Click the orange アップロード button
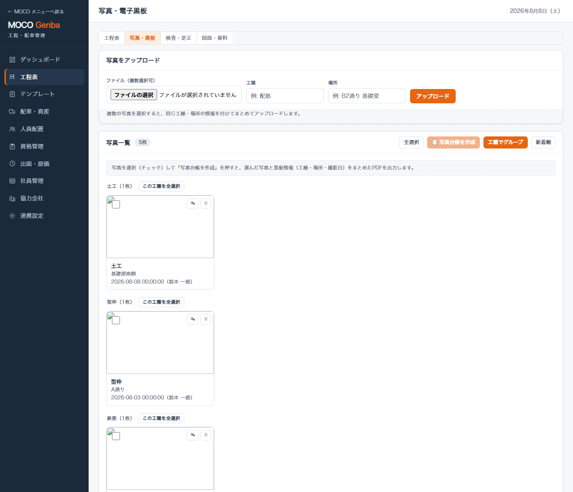Screen dimensions: 573x492 pos(433,96)
